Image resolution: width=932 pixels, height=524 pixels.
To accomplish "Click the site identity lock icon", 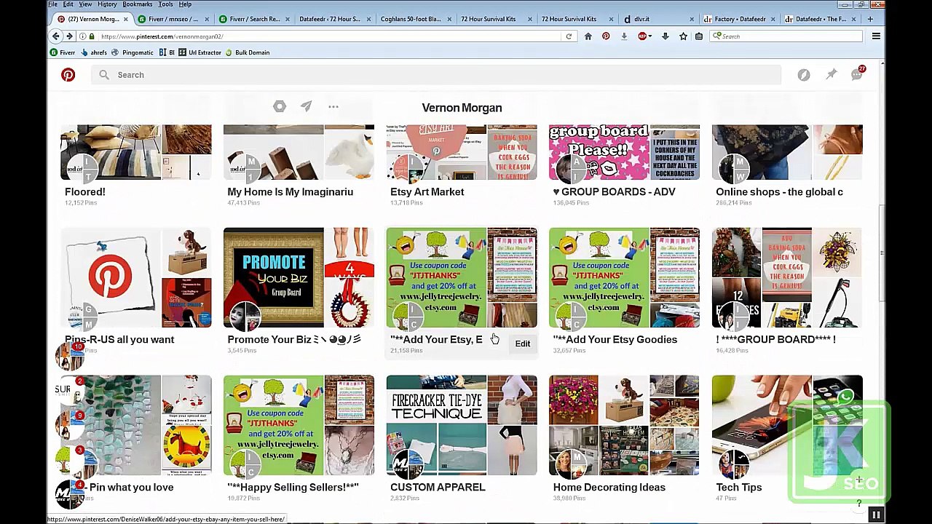I will tap(92, 36).
